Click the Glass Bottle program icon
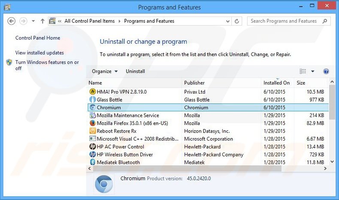Image resolution: width=339 pixels, height=200 pixels. pos(93,100)
